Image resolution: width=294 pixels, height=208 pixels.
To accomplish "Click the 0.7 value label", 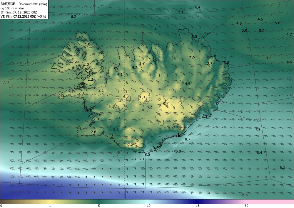I will click(x=166, y=104).
